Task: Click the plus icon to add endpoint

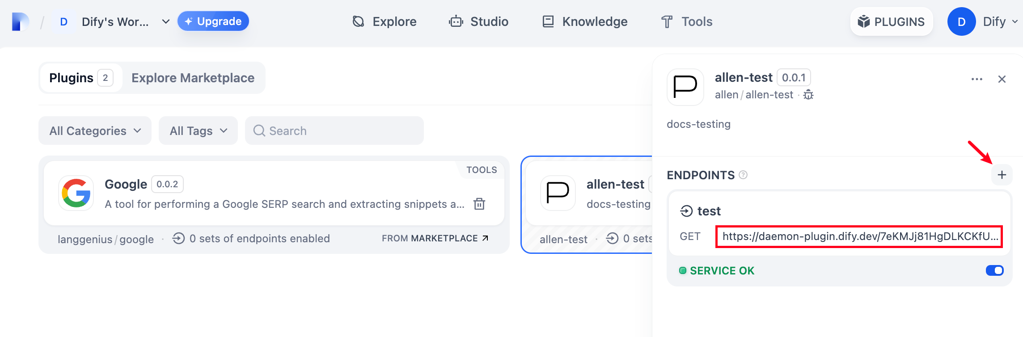Action: point(1002,175)
